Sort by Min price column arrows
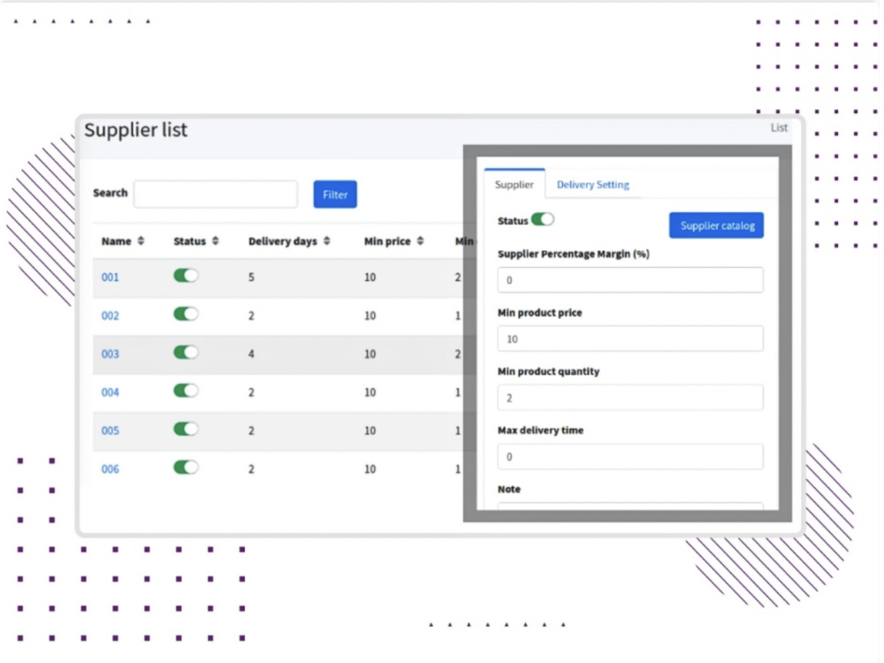Viewport: 884px width, 663px height. 421,241
